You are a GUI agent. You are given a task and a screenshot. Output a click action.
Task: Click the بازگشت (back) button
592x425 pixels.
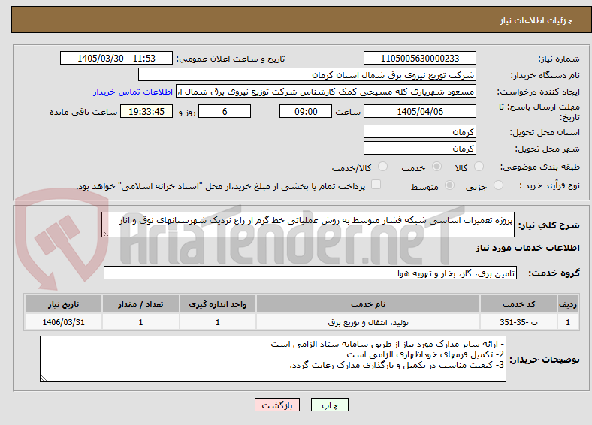tap(277, 405)
